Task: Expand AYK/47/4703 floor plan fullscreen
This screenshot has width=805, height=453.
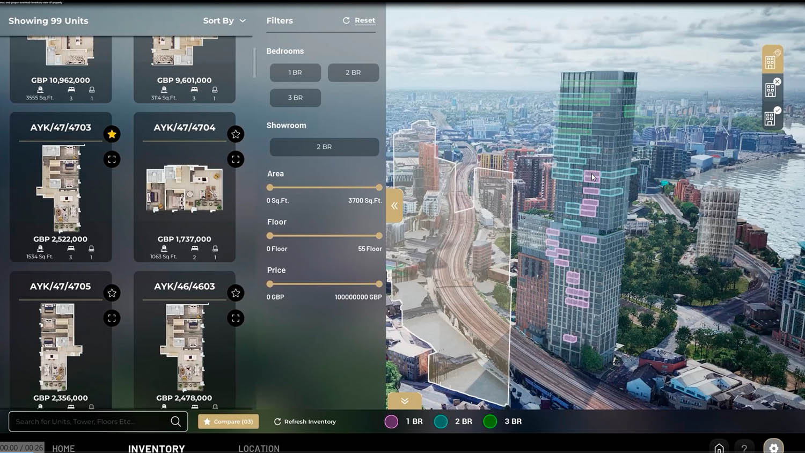Action: [x=112, y=159]
